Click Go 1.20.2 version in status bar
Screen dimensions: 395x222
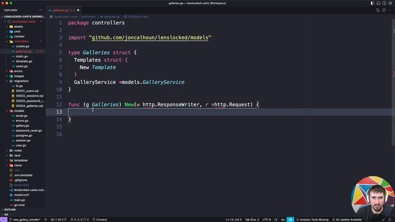click(x=59, y=220)
